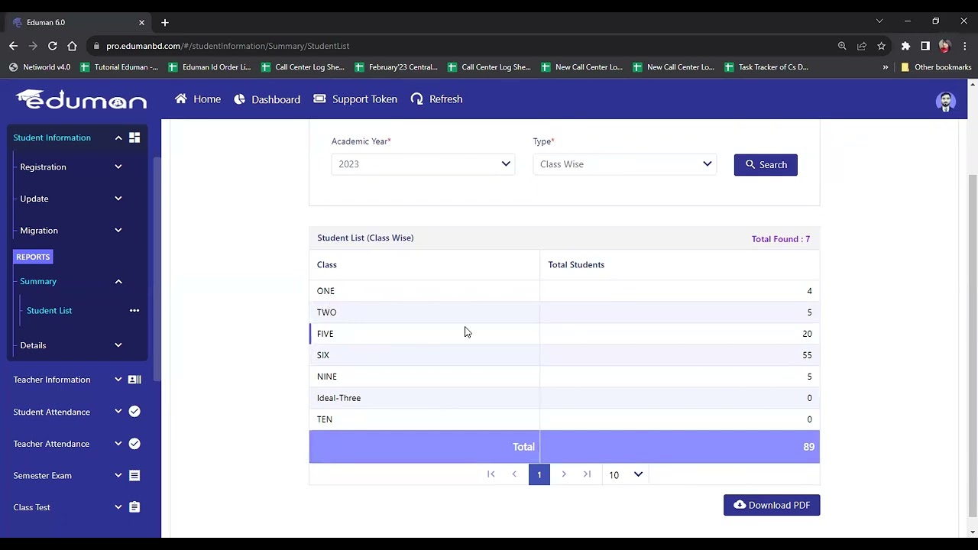Open the Student Information grid icon
Viewport: 978px width, 550px height.
coord(134,137)
